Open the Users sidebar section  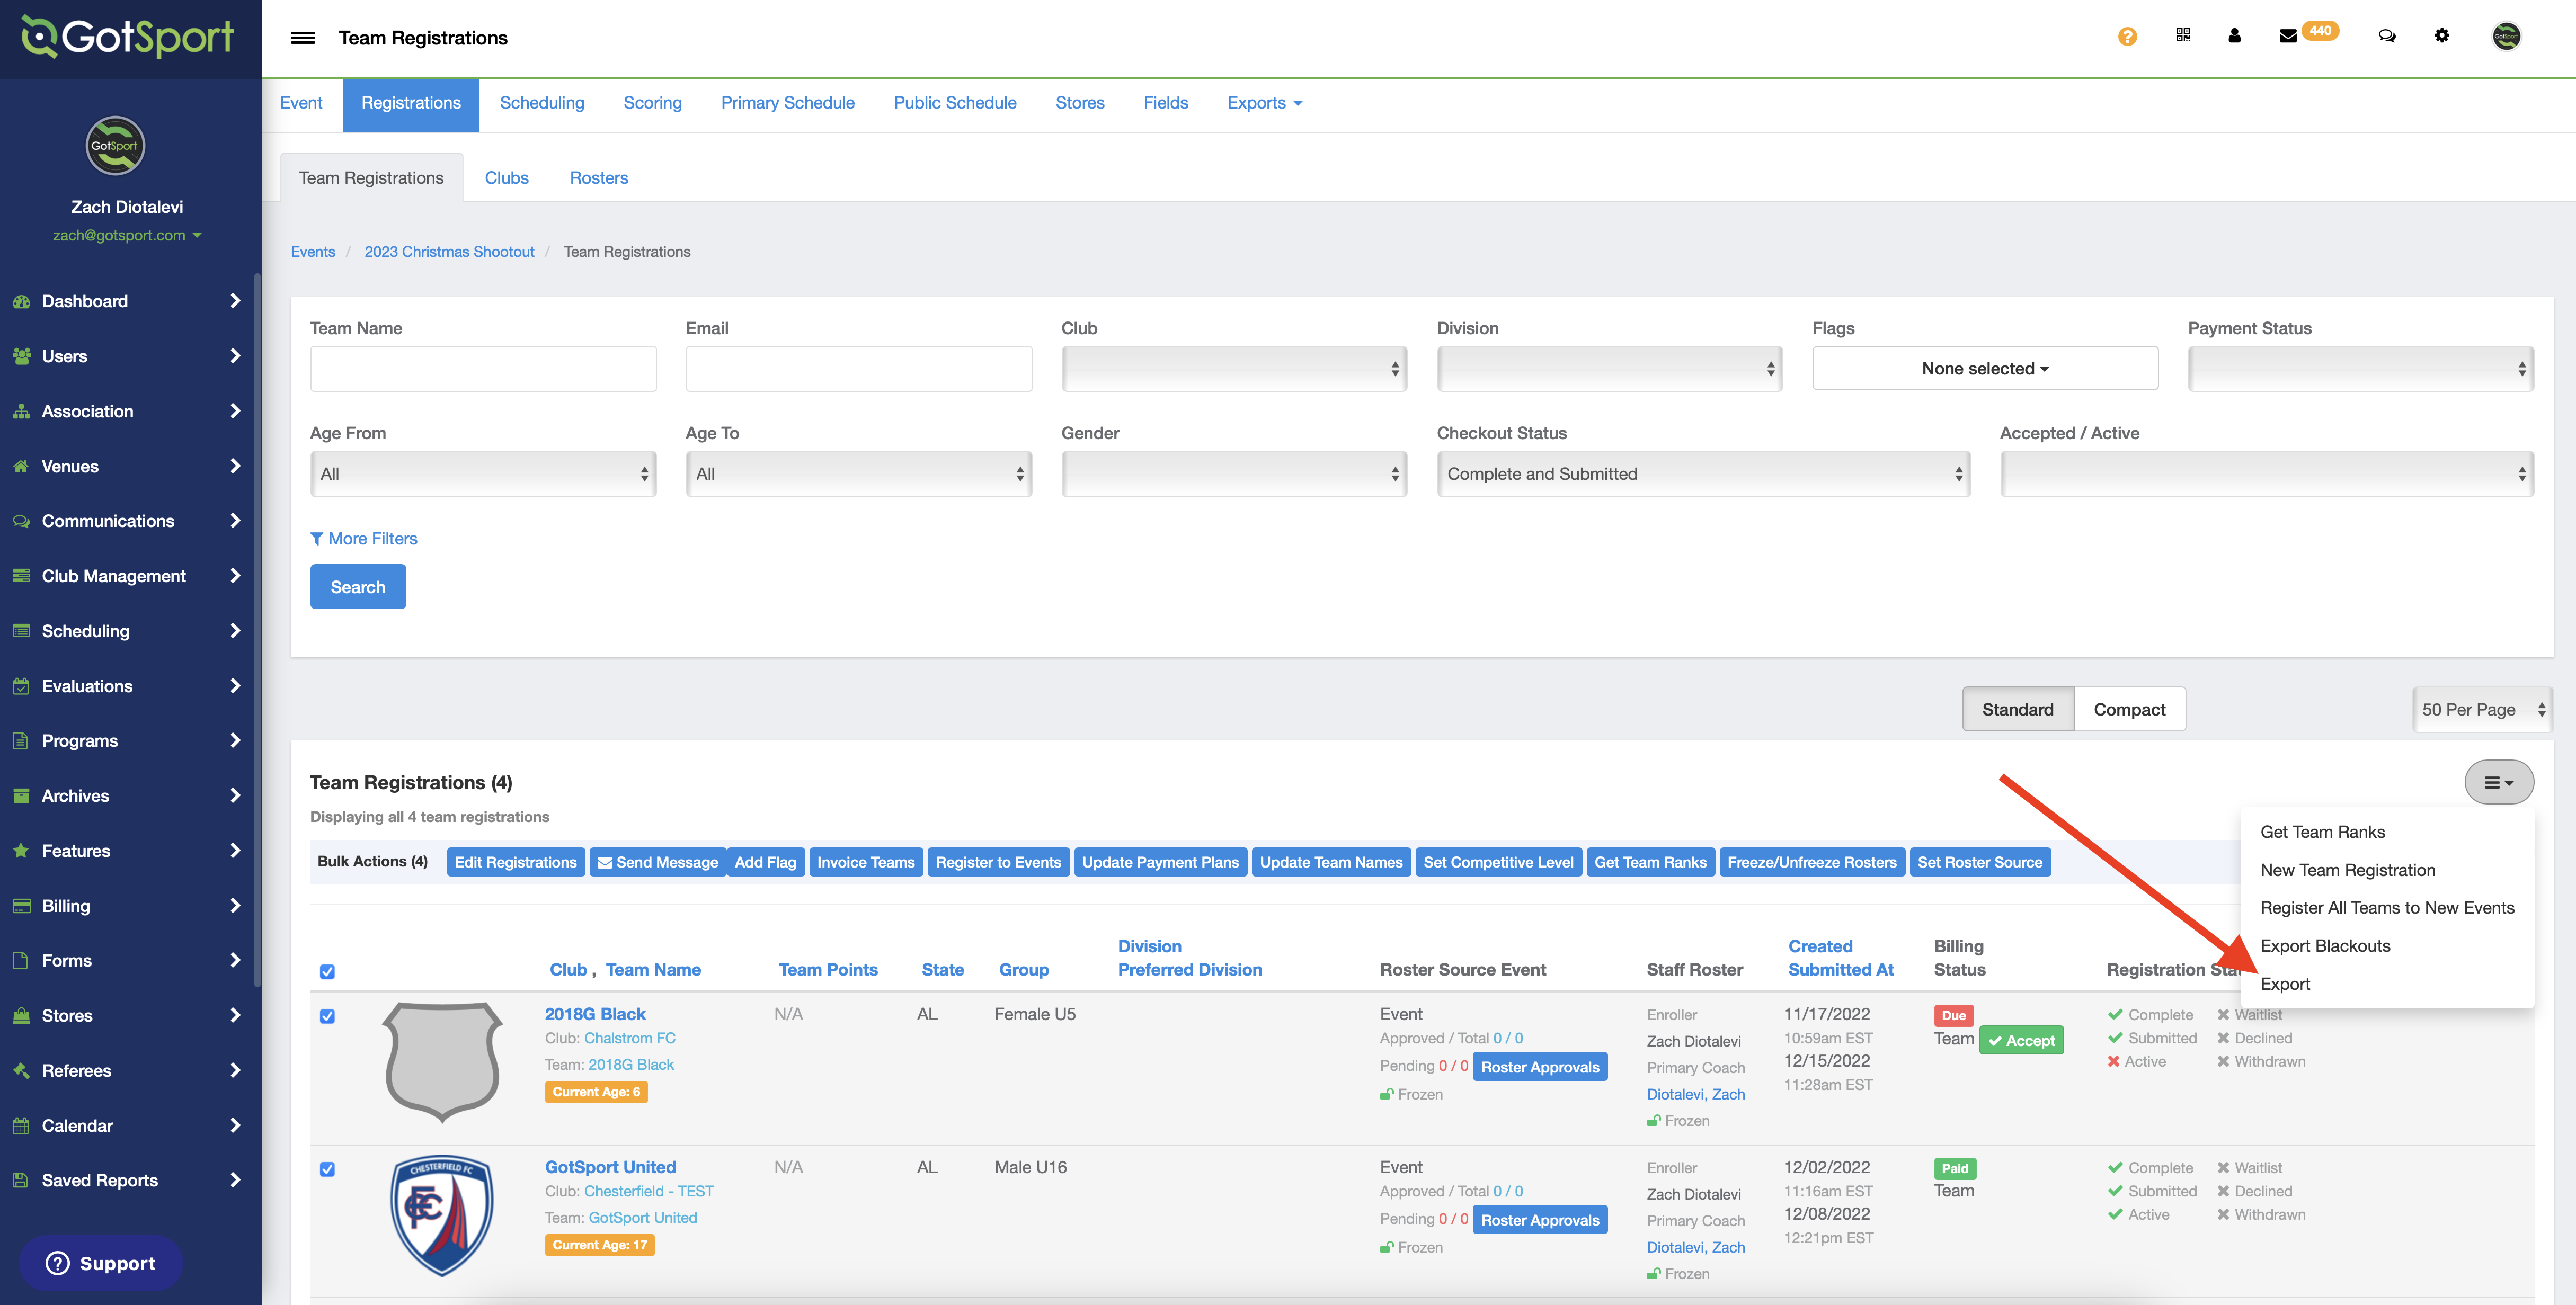pos(128,356)
